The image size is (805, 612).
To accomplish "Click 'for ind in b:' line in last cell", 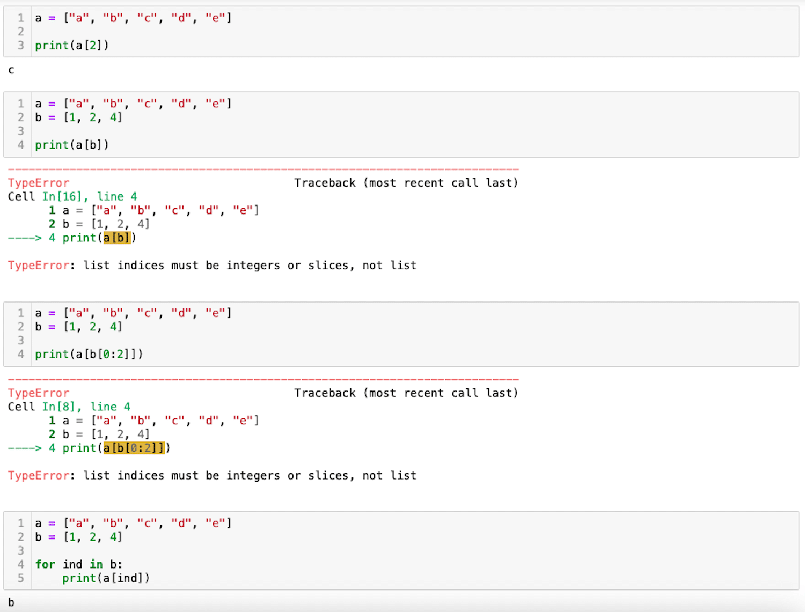I will 79,564.
